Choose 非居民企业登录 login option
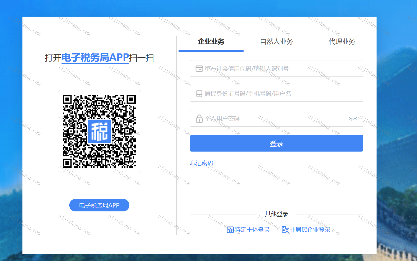The height and width of the screenshot is (261, 417). 306,230
